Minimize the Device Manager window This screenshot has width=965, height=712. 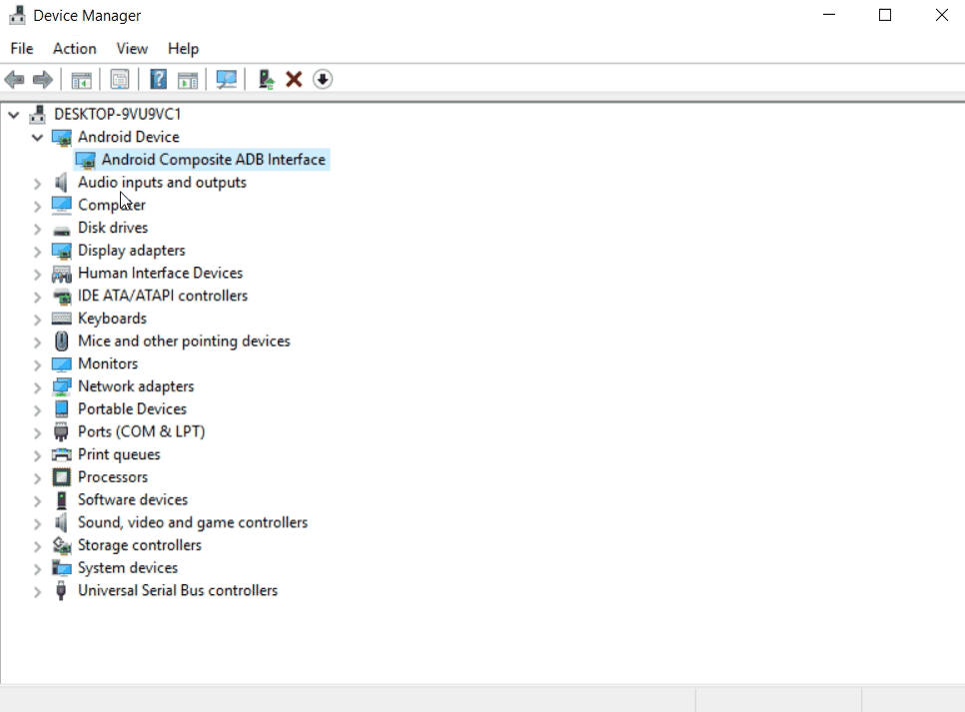point(829,15)
